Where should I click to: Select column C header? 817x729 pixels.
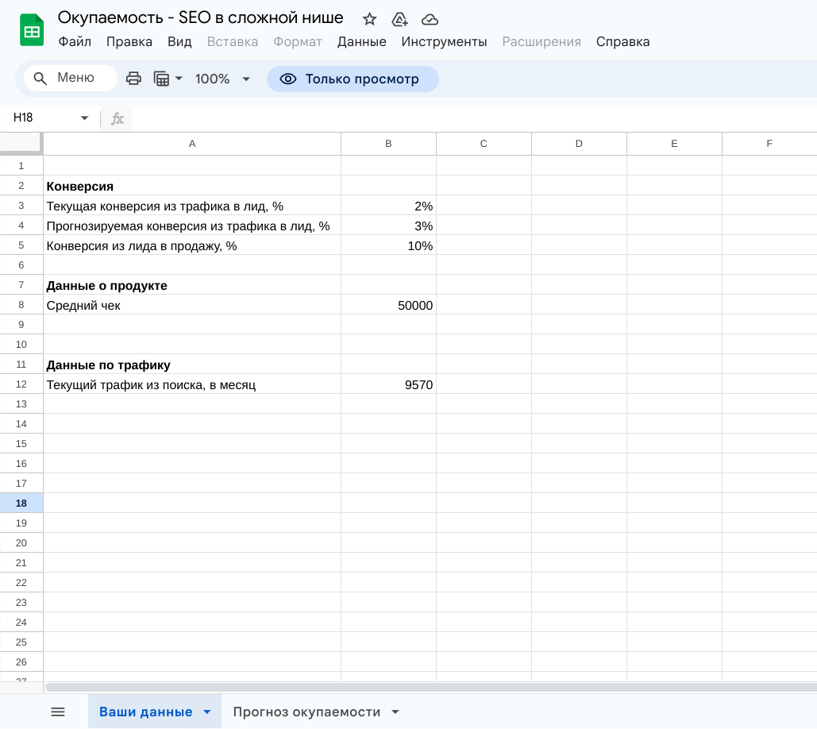click(x=484, y=144)
